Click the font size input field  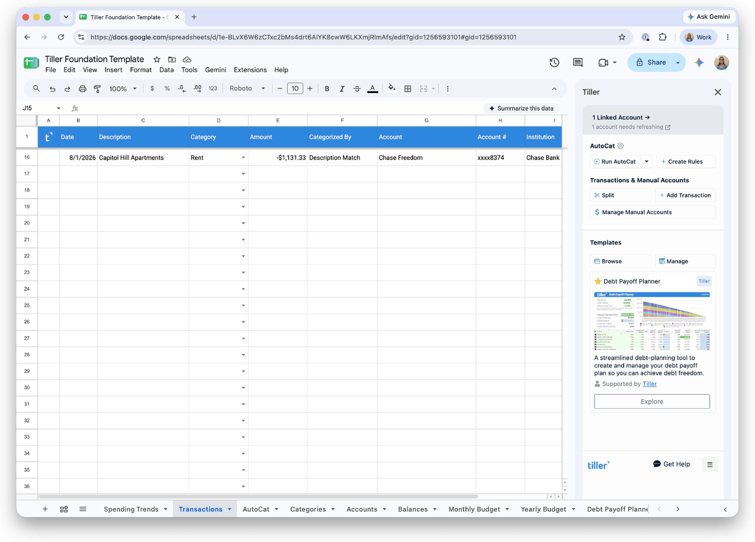click(x=295, y=89)
